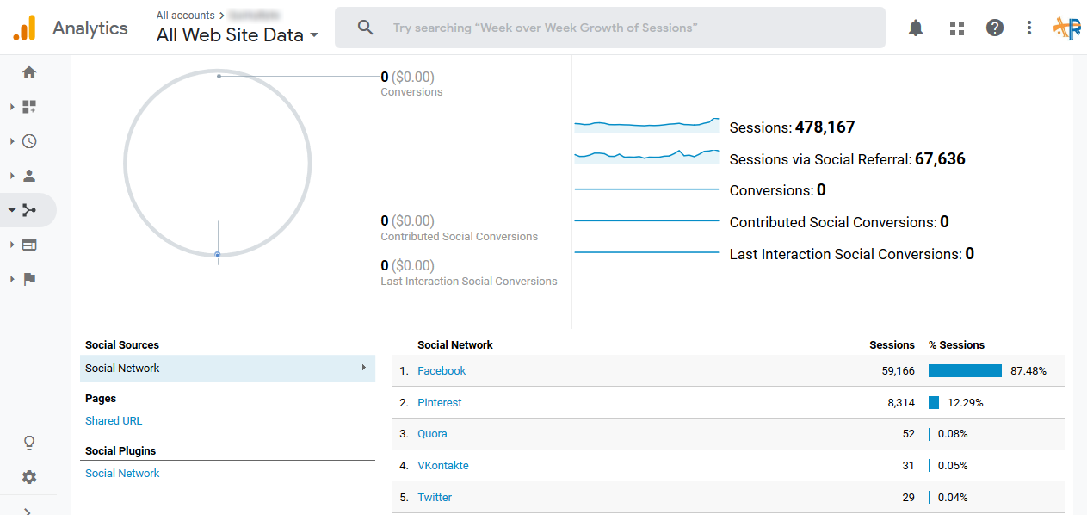Open Conversions flag icon in sidebar
Screen dimensions: 1087x515
pos(29,279)
